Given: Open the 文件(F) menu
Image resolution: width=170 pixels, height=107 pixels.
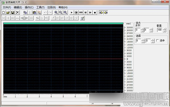Looking at the screenshot, I should 7,7.
